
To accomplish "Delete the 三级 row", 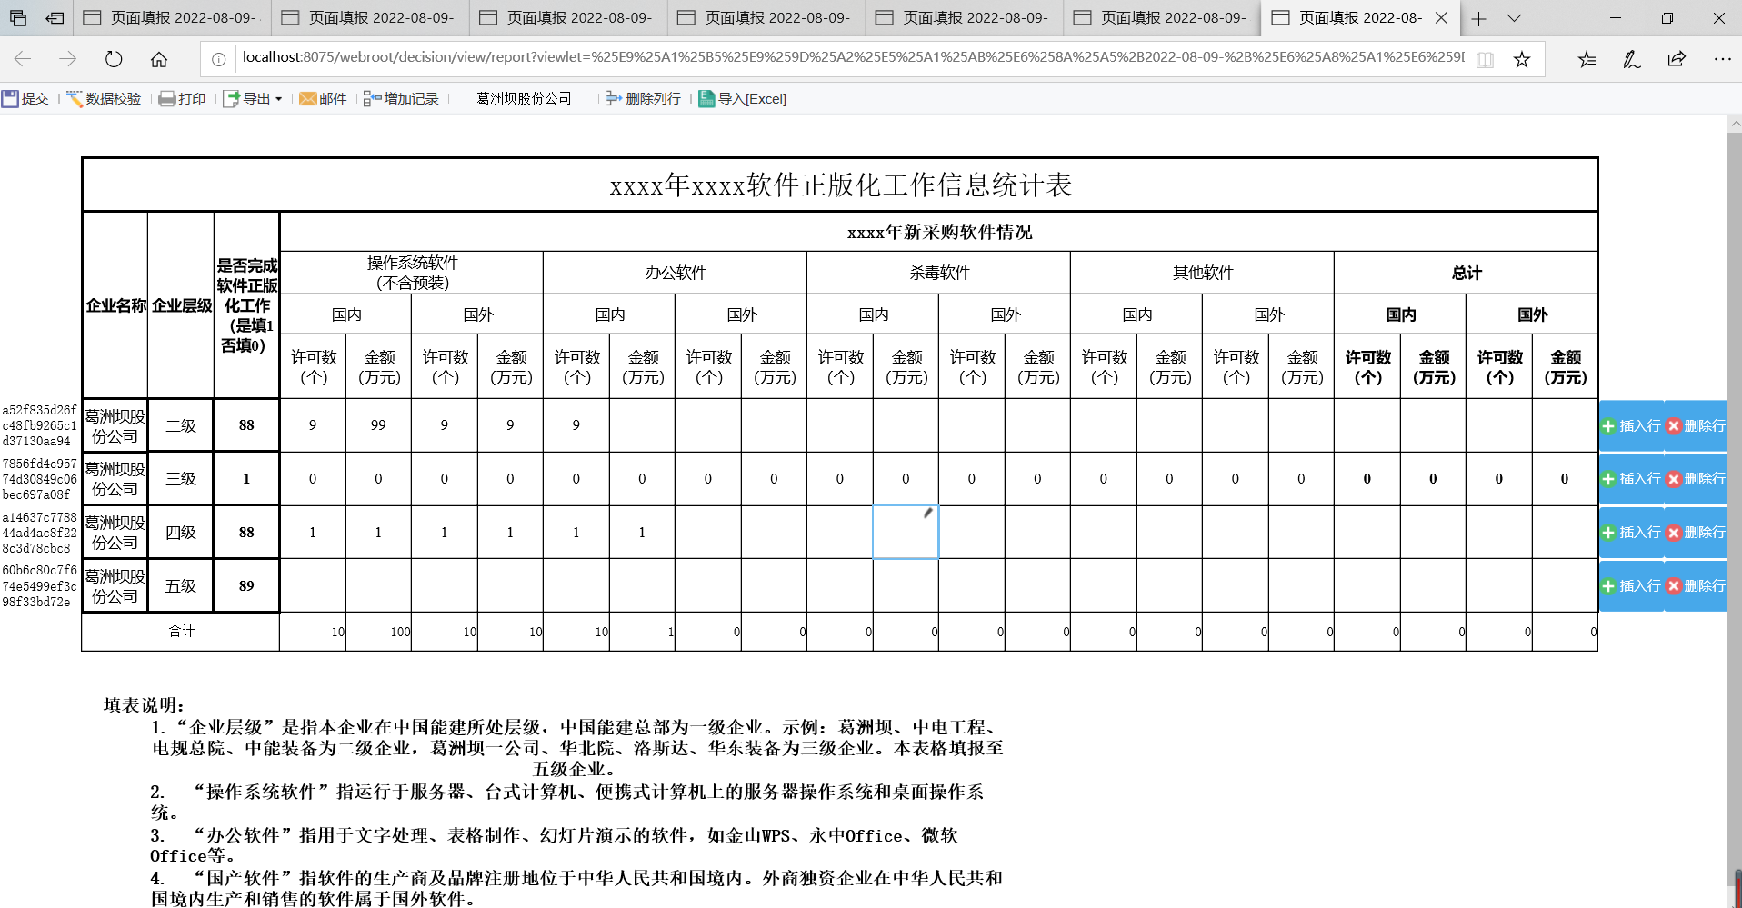I will point(1697,478).
